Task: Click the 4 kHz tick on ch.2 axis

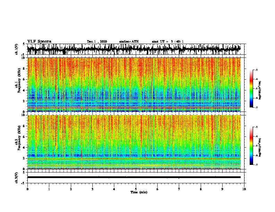Action: click(24, 148)
